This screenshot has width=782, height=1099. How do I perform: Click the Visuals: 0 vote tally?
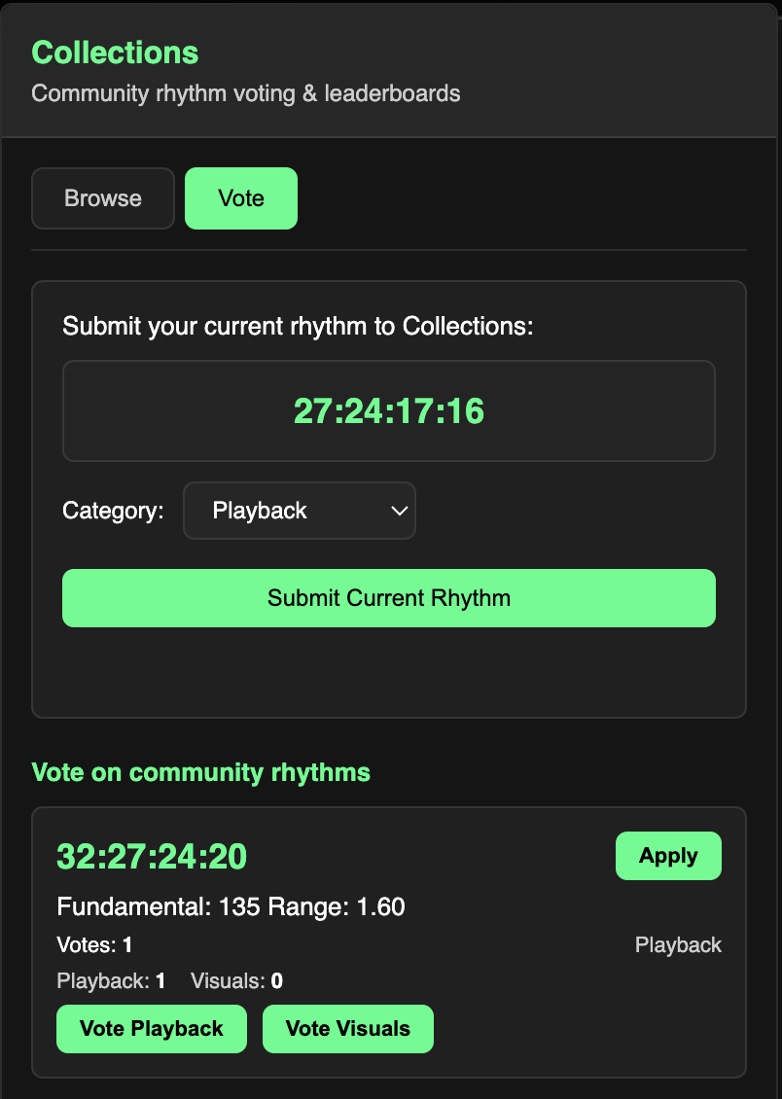235,980
